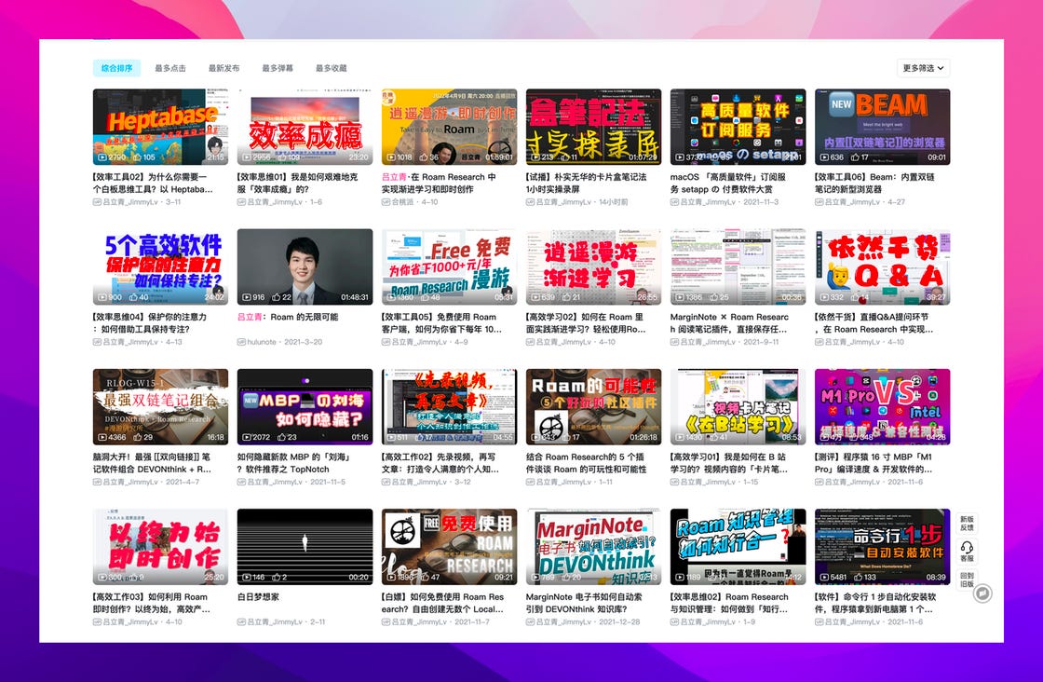Click the round floating chat bubble icon
The width and height of the screenshot is (1043, 682).
pos(982,593)
